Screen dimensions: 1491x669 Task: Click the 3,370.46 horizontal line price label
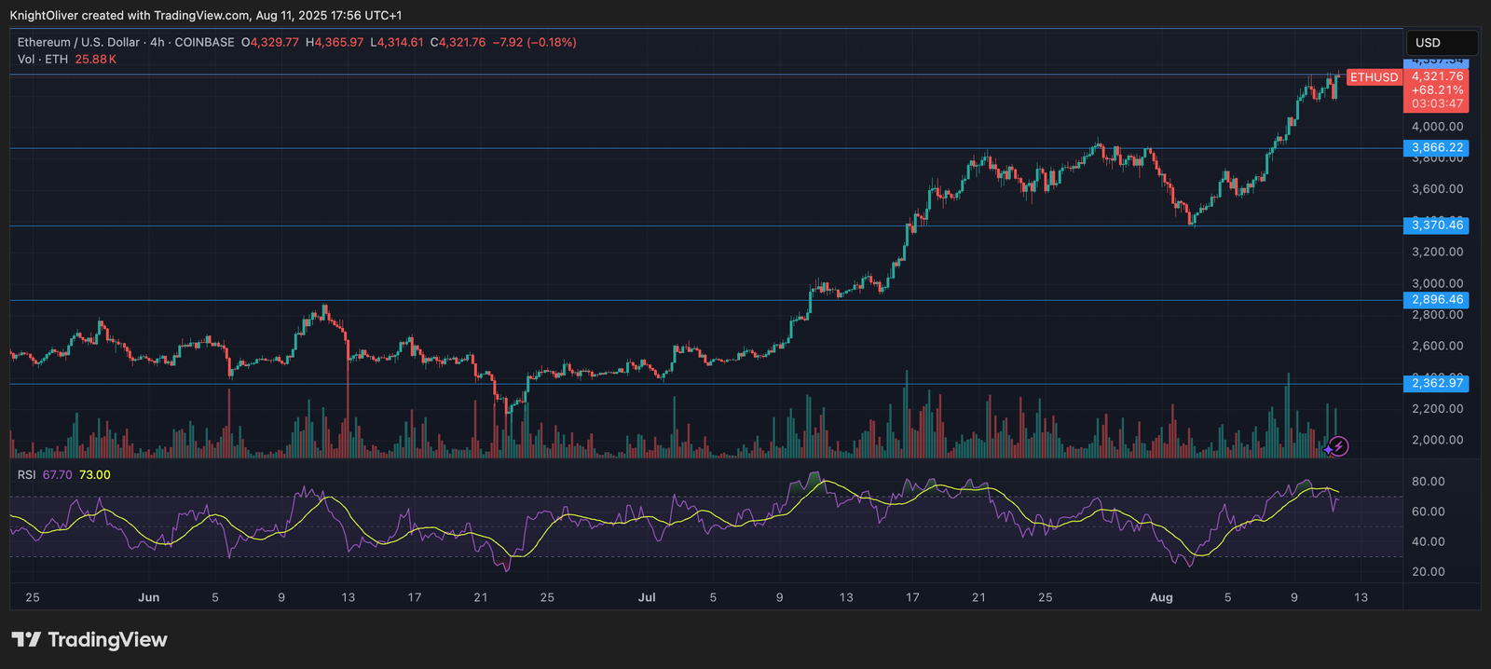1436,225
